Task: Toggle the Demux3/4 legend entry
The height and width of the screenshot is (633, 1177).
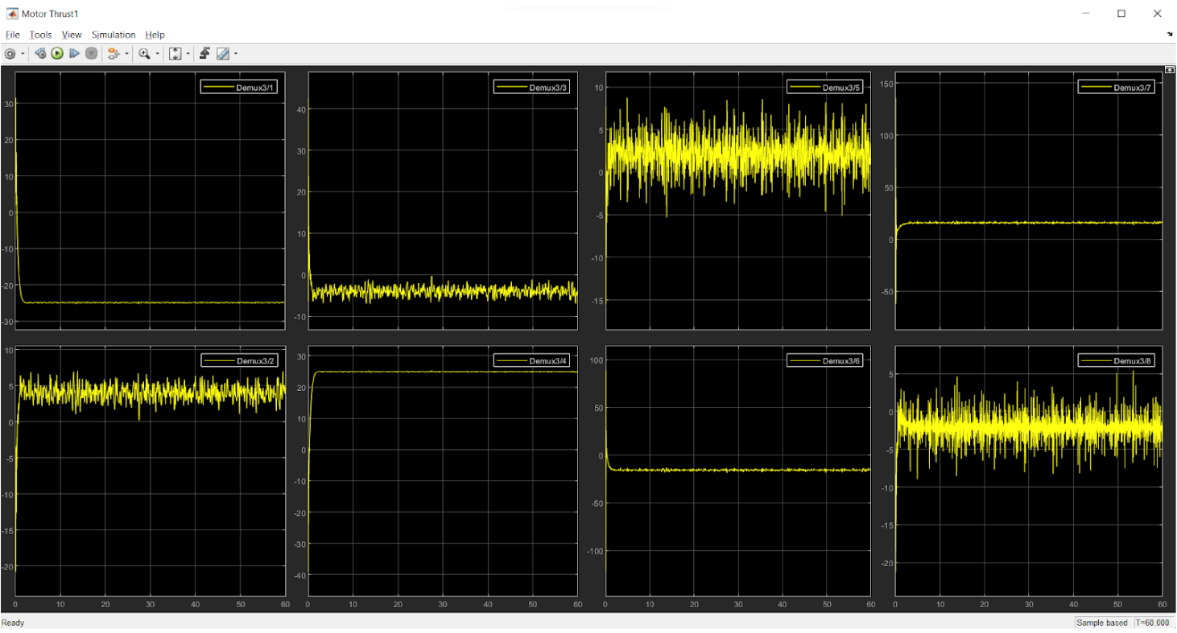Action: [533, 360]
